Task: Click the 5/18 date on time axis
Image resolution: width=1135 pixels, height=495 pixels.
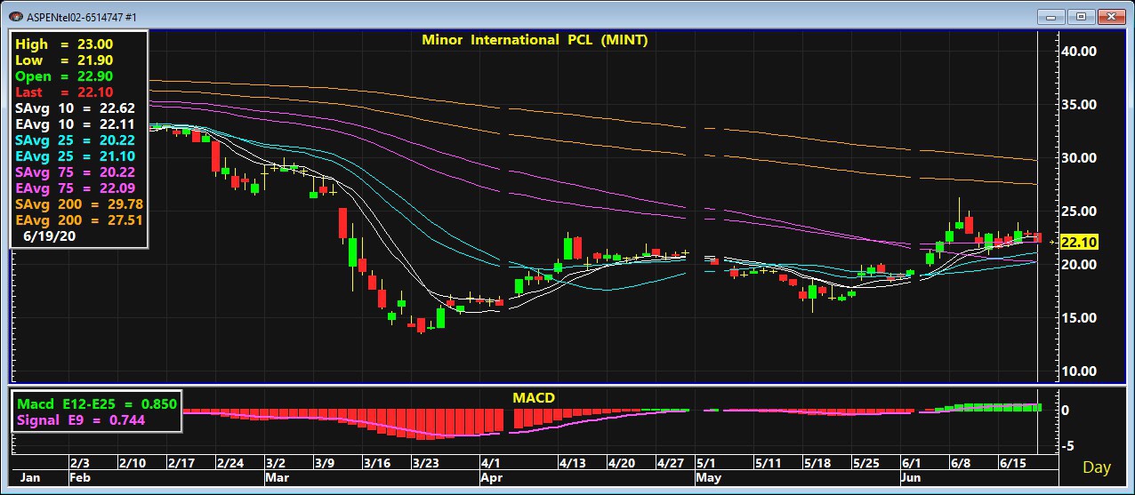Action: [x=816, y=463]
